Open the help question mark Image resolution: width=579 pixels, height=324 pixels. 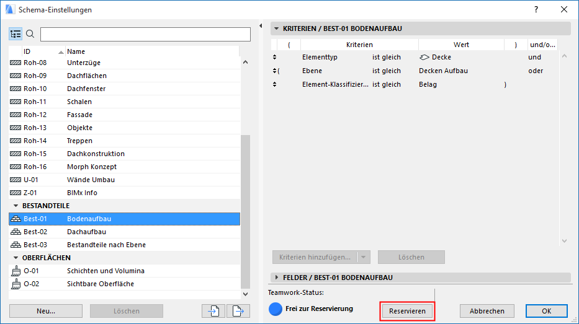tap(536, 9)
